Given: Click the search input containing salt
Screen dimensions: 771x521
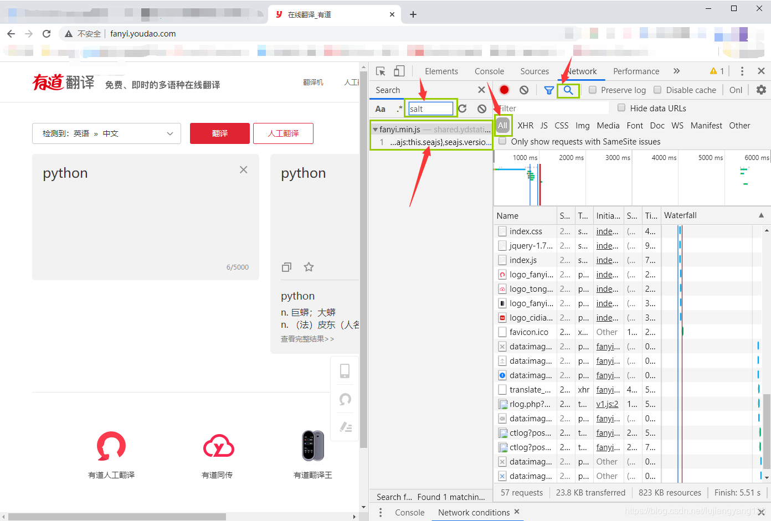Looking at the screenshot, I should tap(430, 109).
